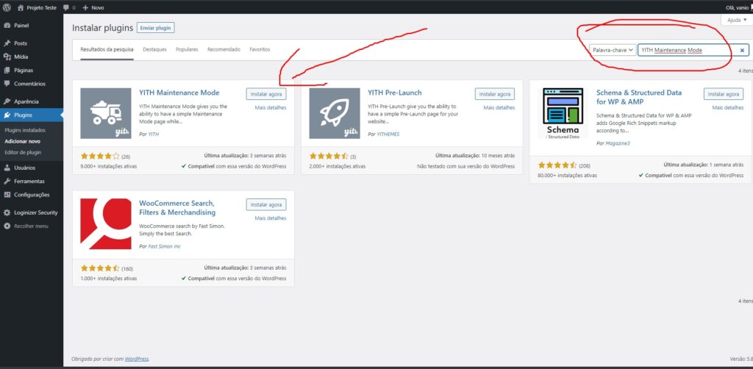
Task: Click the Enviar plugin button
Action: pos(156,28)
